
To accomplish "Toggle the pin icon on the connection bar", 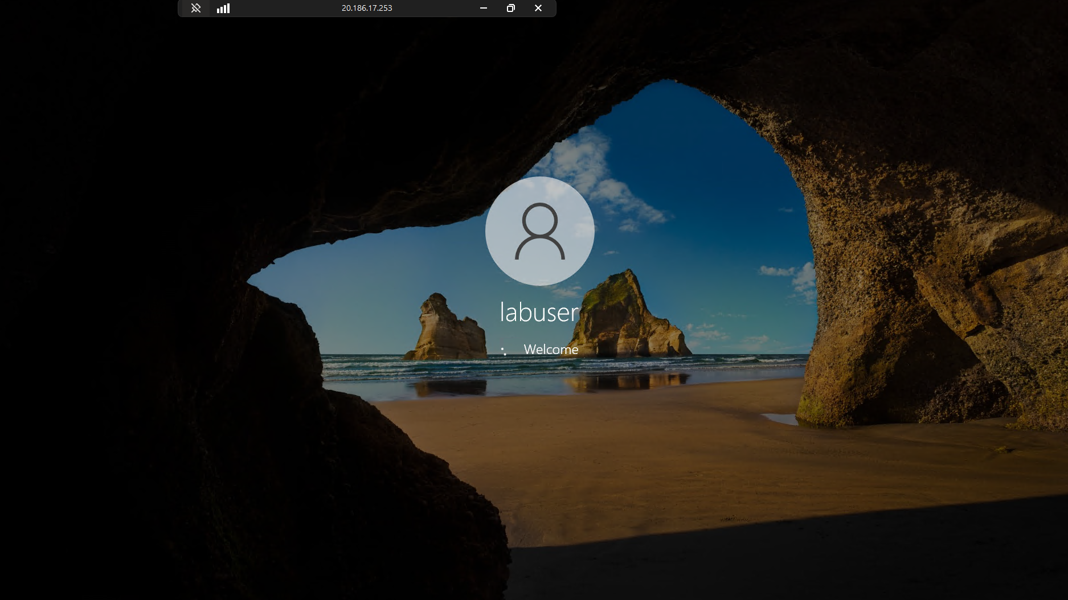I will click(x=196, y=8).
